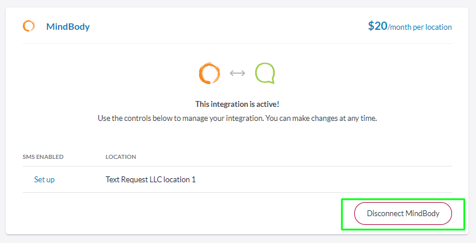Click the small MindBody logo in header
Image resolution: width=476 pixels, height=243 pixels.
[x=29, y=26]
